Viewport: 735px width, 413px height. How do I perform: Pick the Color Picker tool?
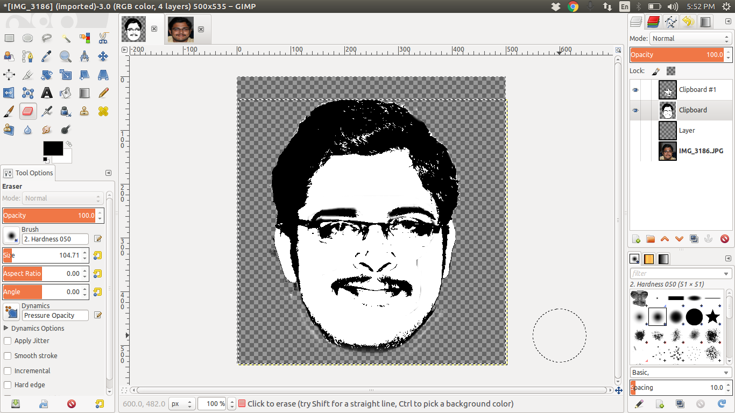tap(46, 56)
